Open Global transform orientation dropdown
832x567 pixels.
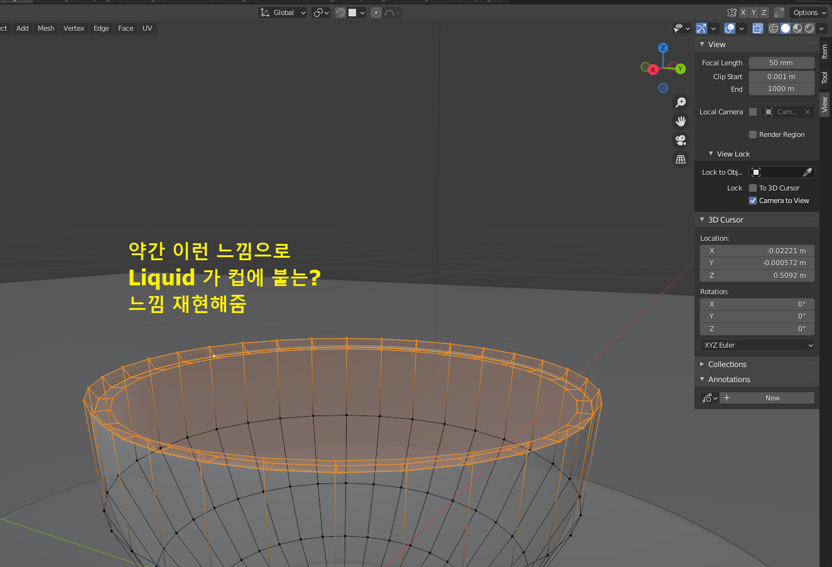[x=283, y=13]
